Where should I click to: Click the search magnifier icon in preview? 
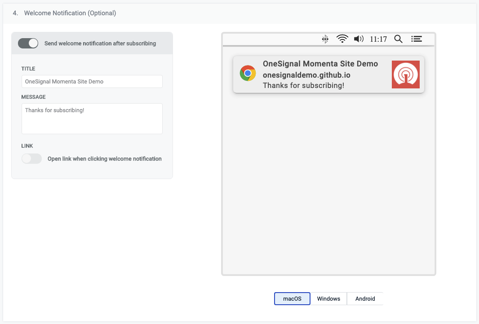pos(398,39)
